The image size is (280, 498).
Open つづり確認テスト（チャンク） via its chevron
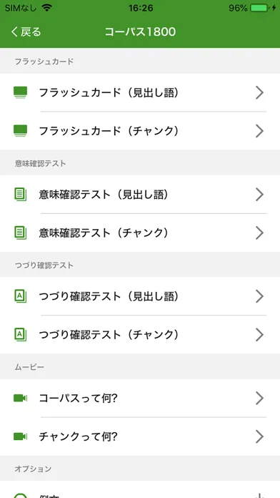pyautogui.click(x=260, y=334)
